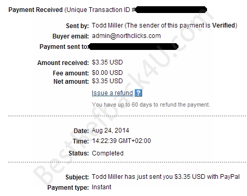Screen dimensions: 247x196
Task: Click the Payment Received heading
Action: [x=35, y=10]
